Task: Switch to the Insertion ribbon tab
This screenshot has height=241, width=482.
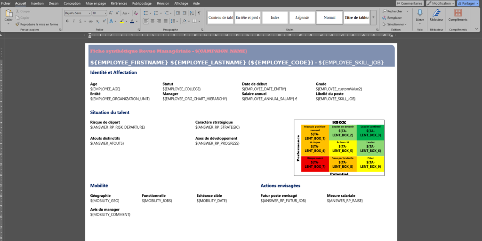Action: [37, 3]
